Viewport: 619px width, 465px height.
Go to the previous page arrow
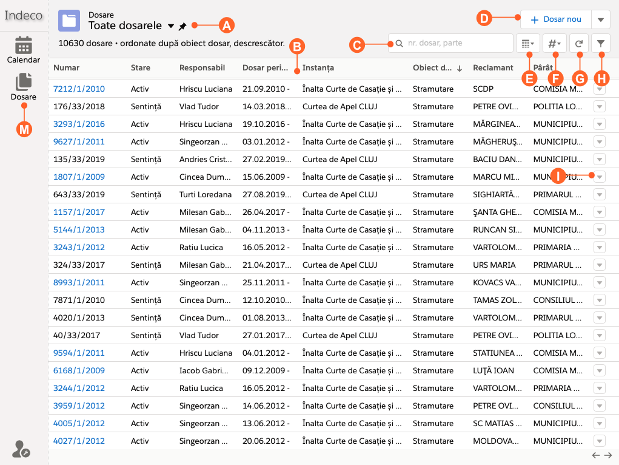tap(596, 455)
